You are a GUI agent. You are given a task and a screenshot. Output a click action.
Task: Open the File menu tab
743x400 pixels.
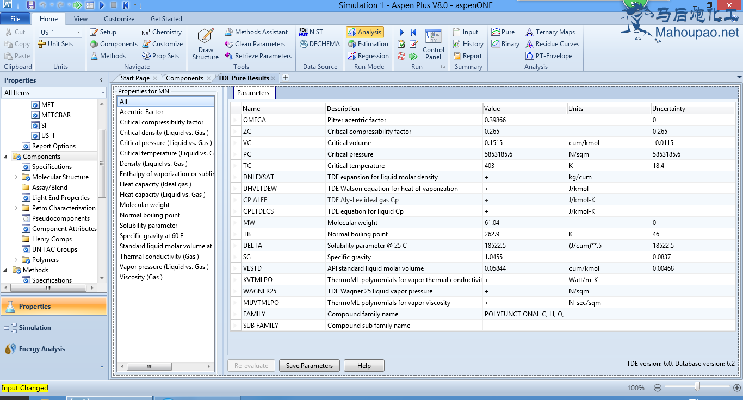[x=15, y=19]
